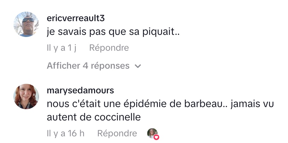Reply to marysedamours' comment with Répondre
The image size is (288, 143).
(117, 133)
